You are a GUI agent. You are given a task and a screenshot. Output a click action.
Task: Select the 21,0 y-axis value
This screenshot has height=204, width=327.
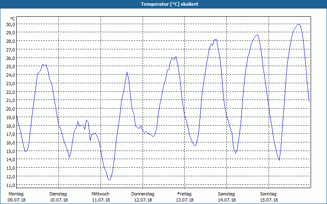point(11,100)
